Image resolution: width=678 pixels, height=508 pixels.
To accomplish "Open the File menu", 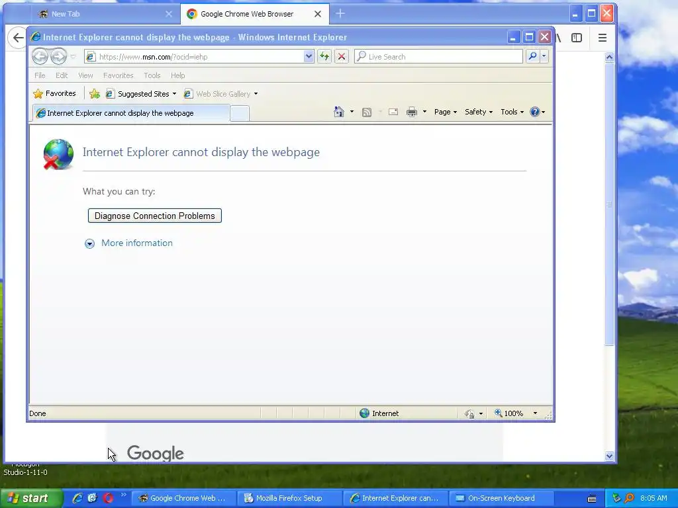I will (40, 75).
